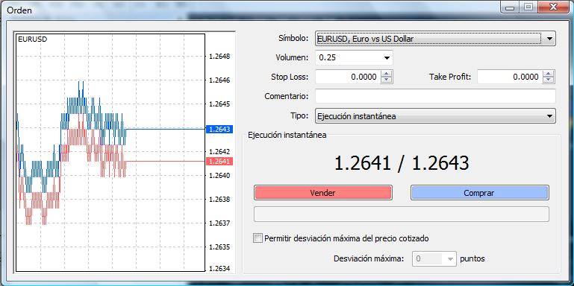Viewport: 574px width, 286px height.
Task: Click the Stop Loss value field
Action: (348, 77)
